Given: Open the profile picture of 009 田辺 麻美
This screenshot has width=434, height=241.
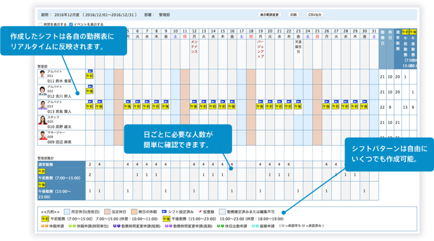Looking at the screenshot, I should [42, 136].
